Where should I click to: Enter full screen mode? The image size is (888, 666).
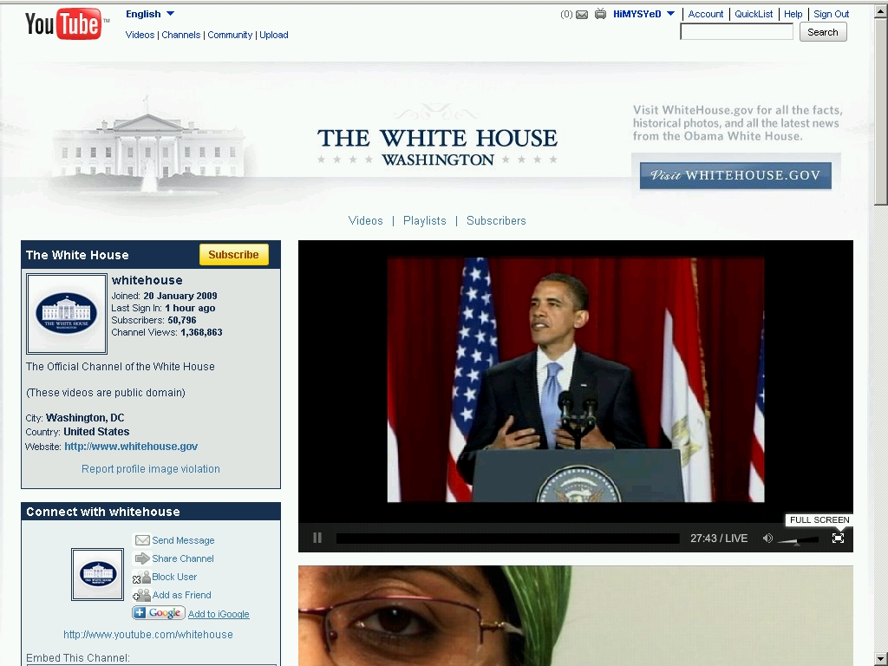[x=839, y=538]
